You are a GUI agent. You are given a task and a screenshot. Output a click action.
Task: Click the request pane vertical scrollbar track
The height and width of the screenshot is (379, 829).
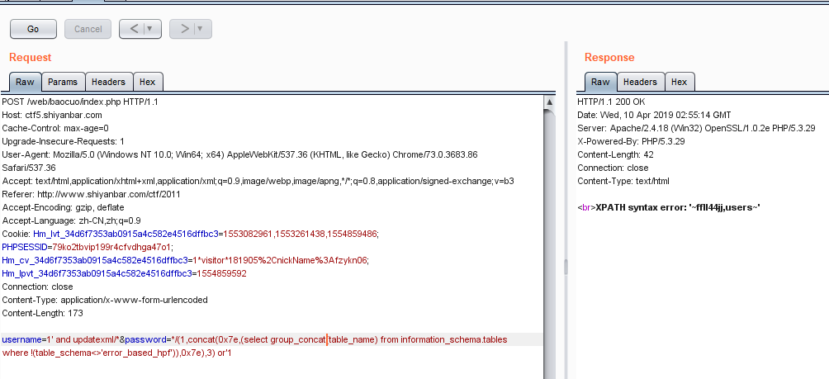pos(549,243)
